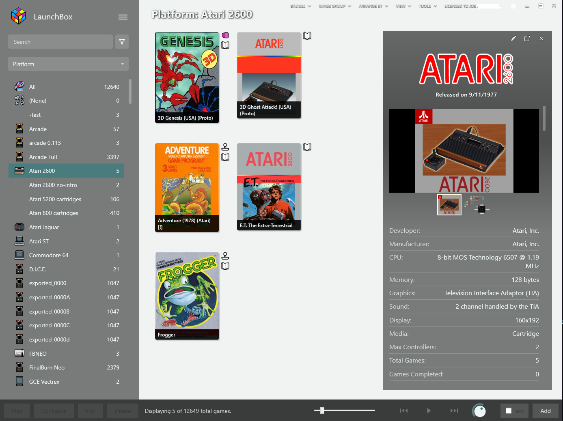The height and width of the screenshot is (421, 563).
Task: Select Arcade Full platform
Action: tap(66, 157)
